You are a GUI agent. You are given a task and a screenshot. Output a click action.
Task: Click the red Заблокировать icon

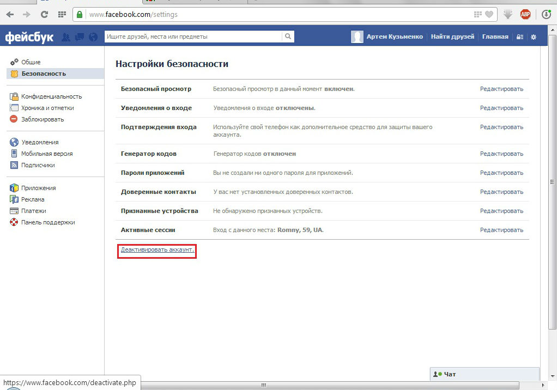(x=14, y=119)
